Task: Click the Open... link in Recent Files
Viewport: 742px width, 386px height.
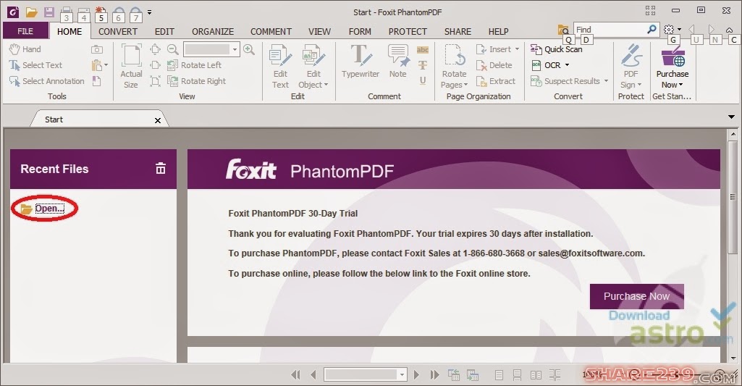Action: click(49, 209)
